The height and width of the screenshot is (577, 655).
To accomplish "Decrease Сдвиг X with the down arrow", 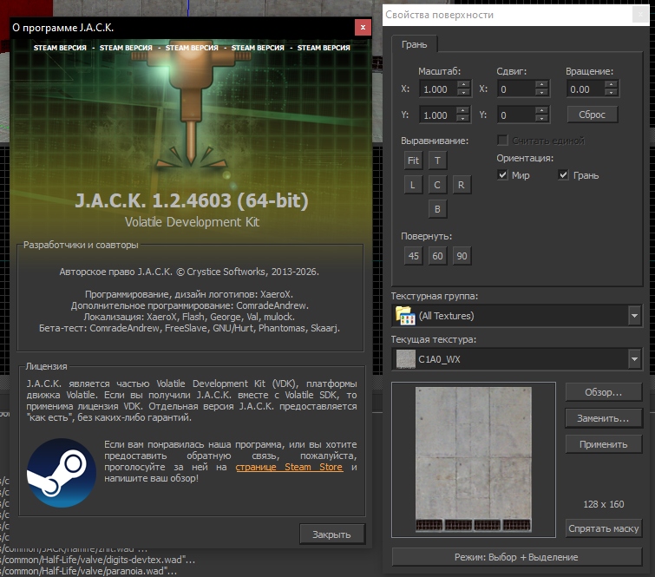I will [542, 93].
